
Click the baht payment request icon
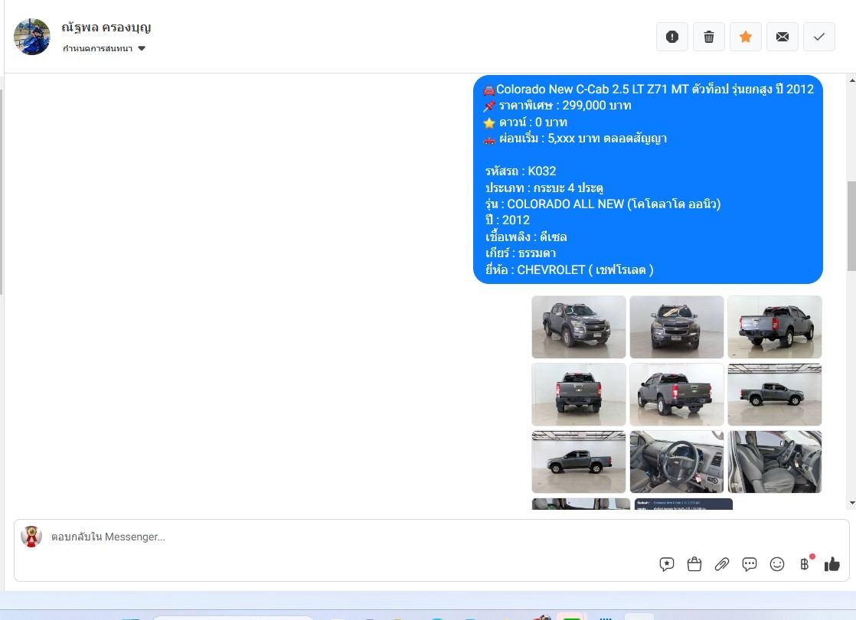pyautogui.click(x=805, y=563)
